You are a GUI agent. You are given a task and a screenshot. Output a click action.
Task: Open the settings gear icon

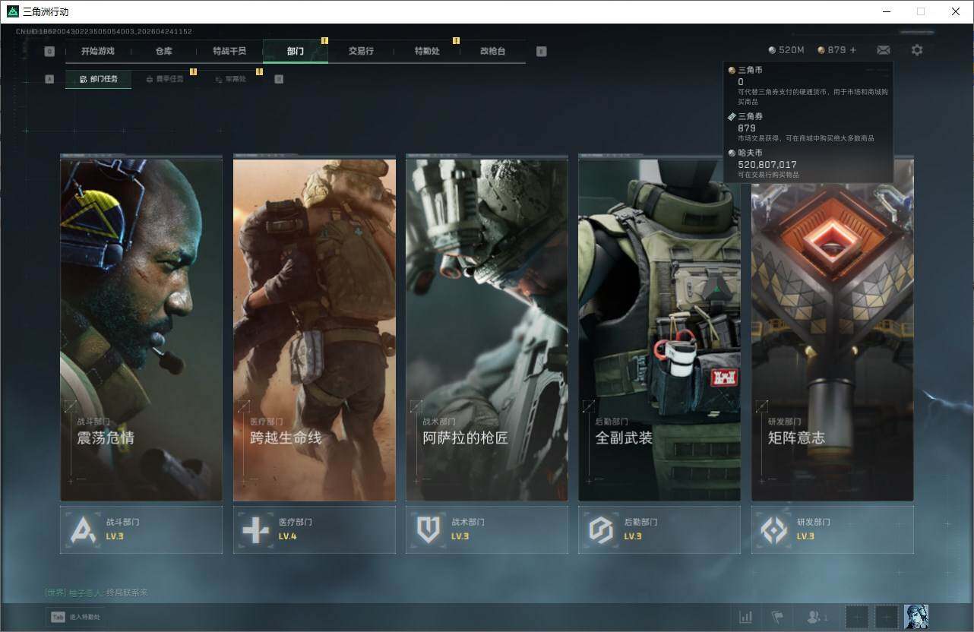pyautogui.click(x=917, y=50)
